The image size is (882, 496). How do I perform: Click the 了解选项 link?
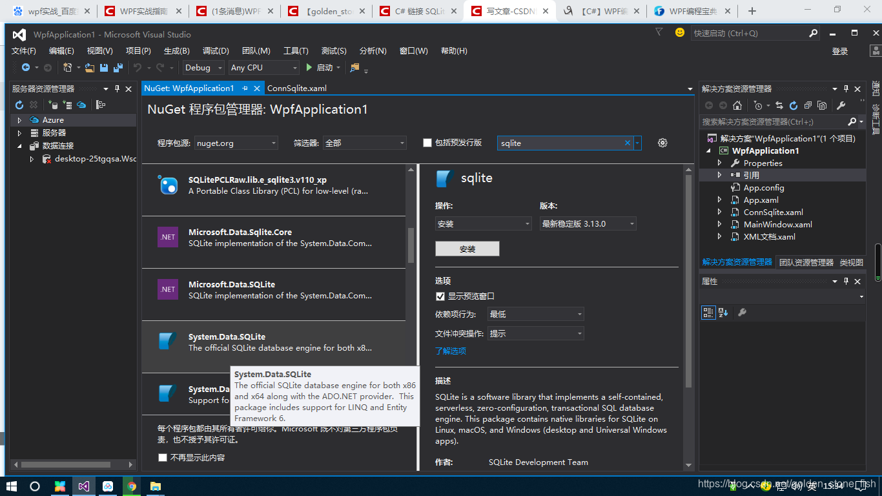point(451,351)
